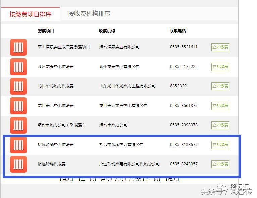Click phone number 0535-8661877

point(184,106)
